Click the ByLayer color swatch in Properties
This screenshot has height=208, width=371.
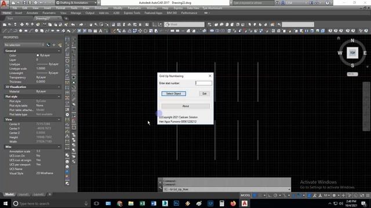click(38, 55)
